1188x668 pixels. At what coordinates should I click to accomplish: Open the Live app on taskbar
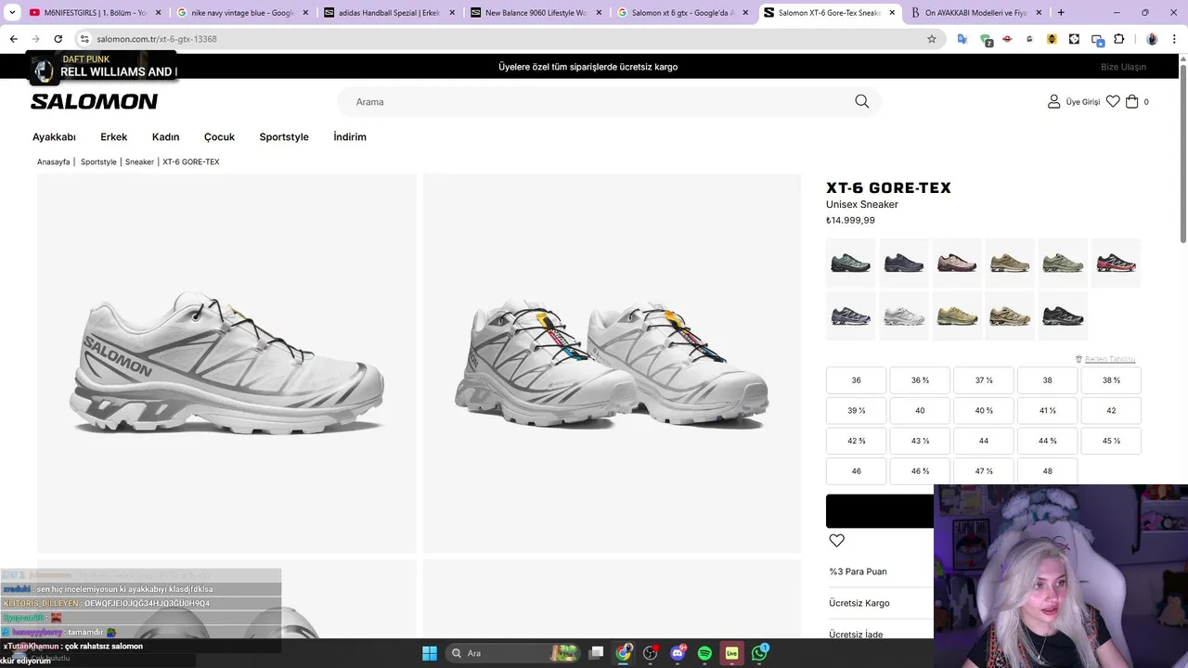coord(732,653)
